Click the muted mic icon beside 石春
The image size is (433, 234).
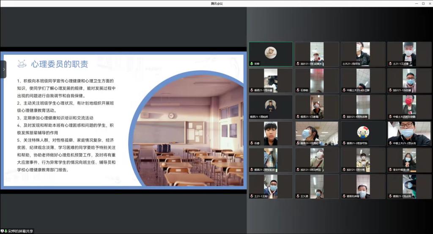pyautogui.click(x=251, y=143)
